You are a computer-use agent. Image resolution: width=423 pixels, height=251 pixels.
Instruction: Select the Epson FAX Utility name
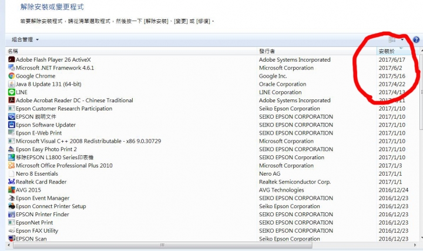tap(37, 230)
